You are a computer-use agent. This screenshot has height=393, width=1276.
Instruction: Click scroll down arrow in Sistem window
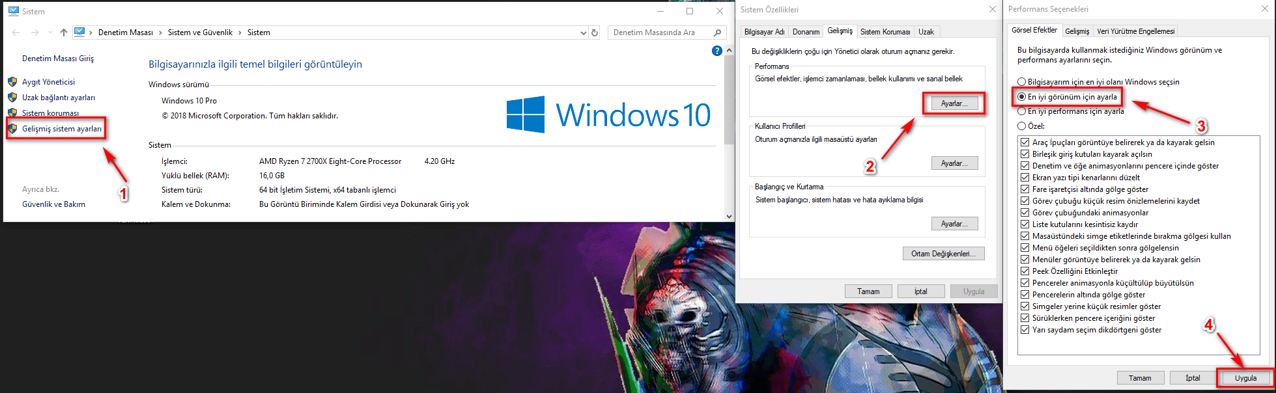[x=729, y=216]
